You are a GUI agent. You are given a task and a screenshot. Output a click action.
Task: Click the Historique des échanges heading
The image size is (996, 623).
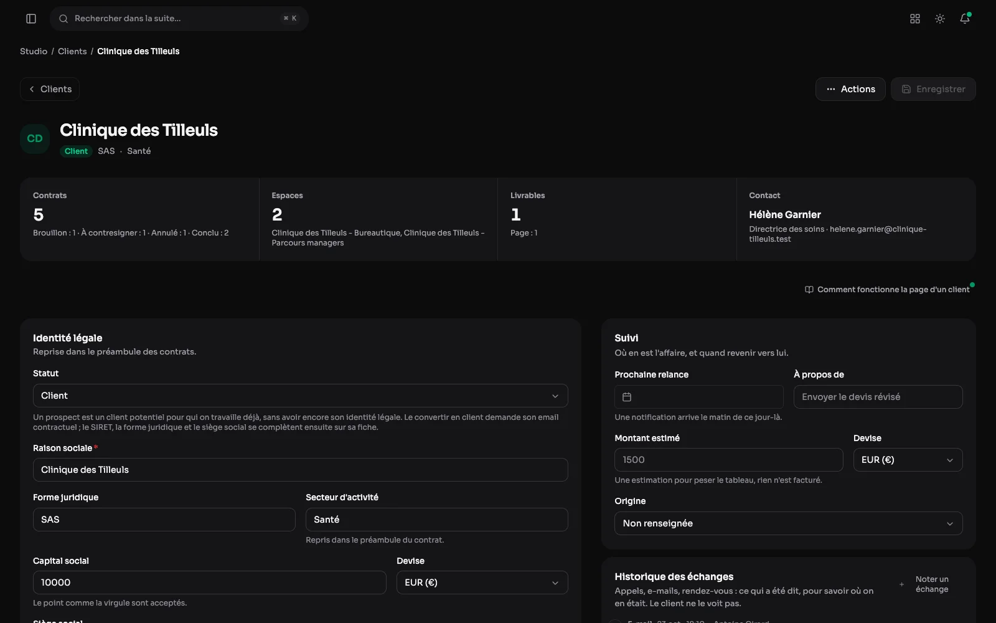[674, 576]
